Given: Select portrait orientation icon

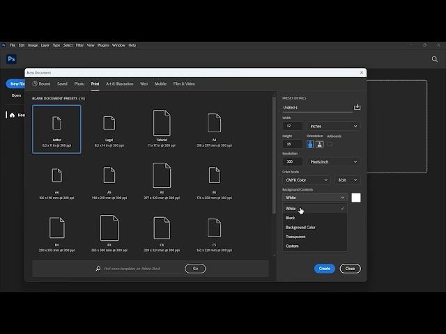Looking at the screenshot, I should point(310,144).
